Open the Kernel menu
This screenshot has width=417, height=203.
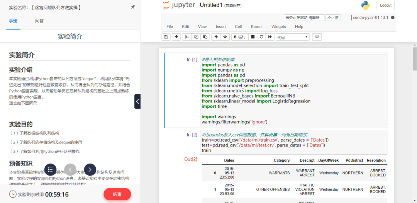[x=256, y=27]
